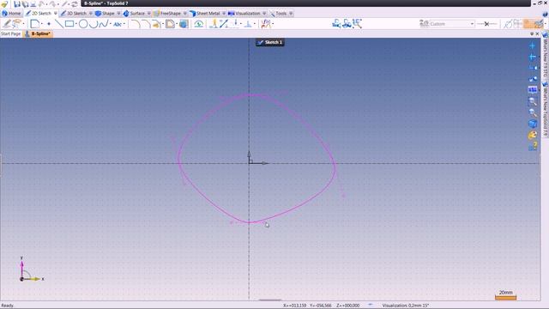Click the Sketch 1 label button
Screen dimensions: 549x309
point(269,42)
